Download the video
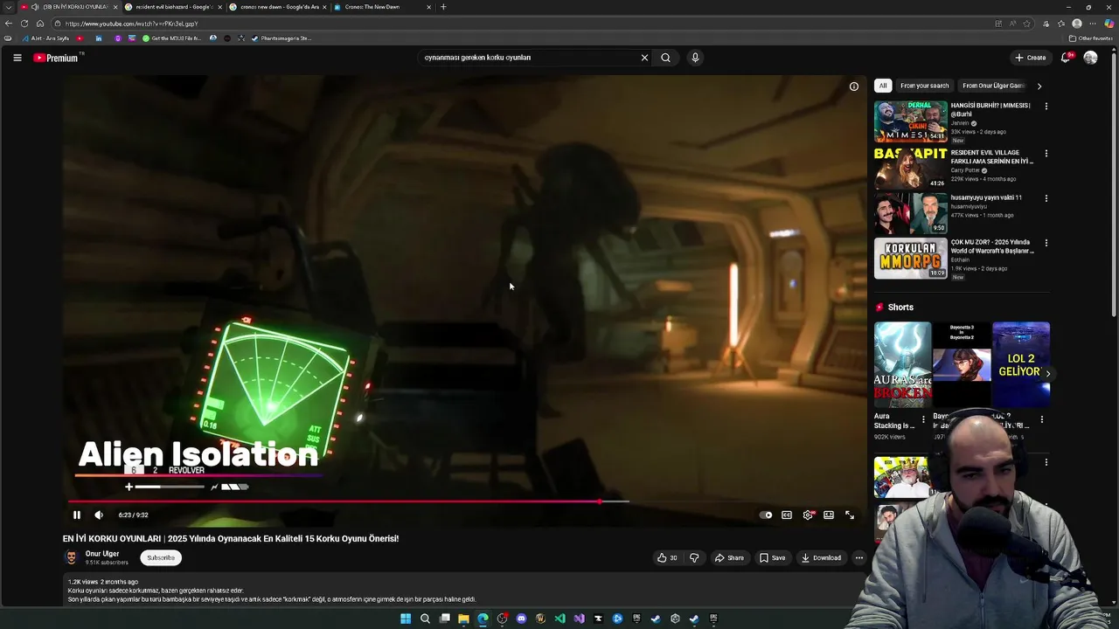The height and width of the screenshot is (629, 1119). coord(821,558)
